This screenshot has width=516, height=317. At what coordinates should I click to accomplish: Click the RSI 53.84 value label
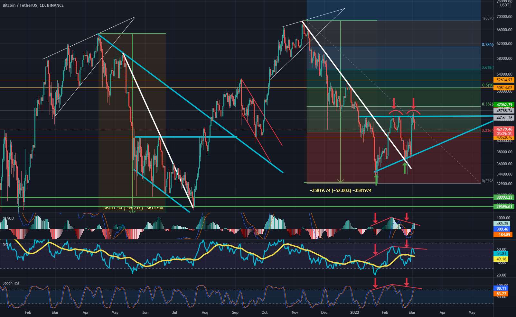[x=501, y=254]
